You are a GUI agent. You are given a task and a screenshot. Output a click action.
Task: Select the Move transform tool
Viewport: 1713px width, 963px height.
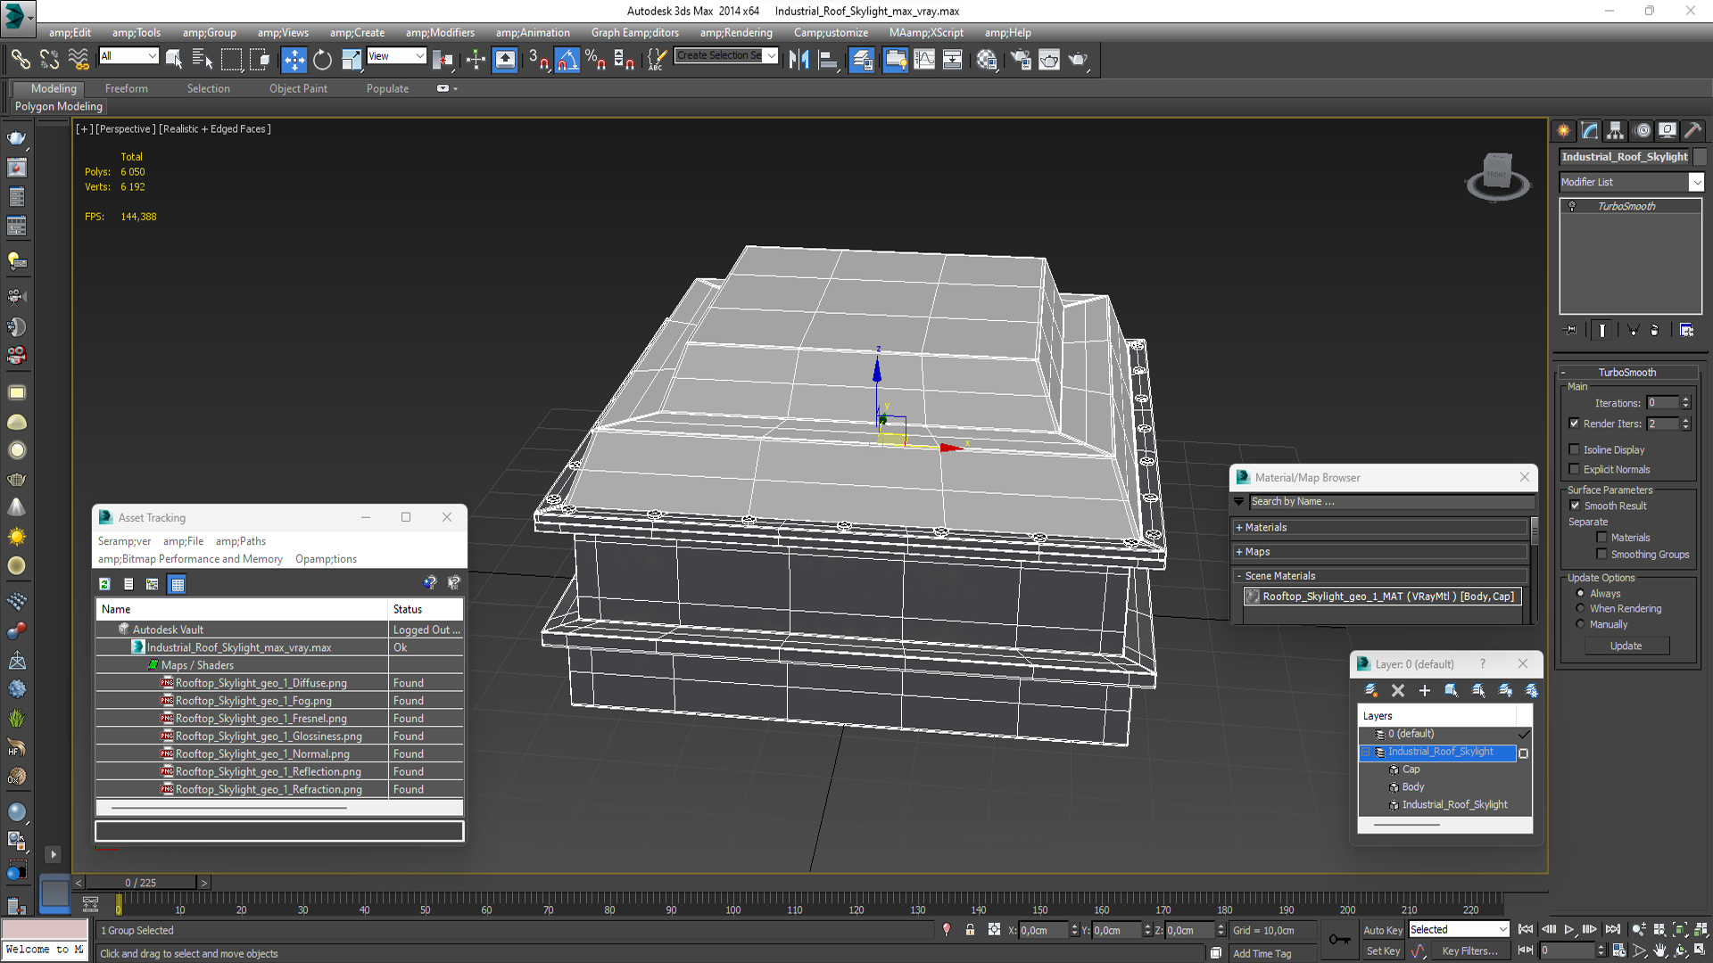pos(294,60)
